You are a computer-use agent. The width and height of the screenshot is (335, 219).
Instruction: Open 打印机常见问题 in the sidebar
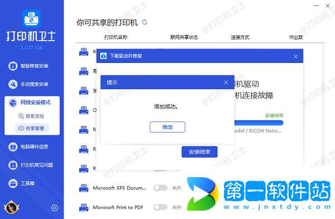coord(31,165)
